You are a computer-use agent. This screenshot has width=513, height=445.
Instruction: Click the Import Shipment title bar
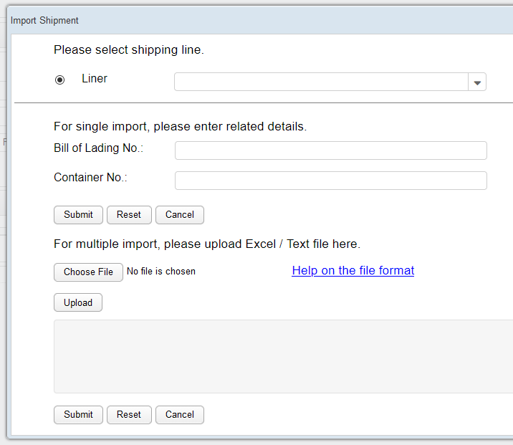tap(258, 21)
